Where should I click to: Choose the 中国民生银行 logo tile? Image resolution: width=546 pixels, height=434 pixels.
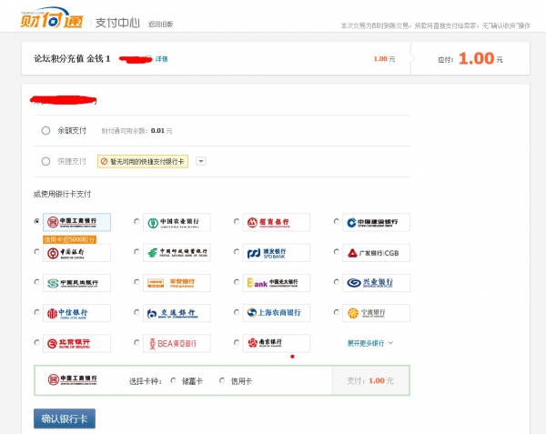[76, 283]
